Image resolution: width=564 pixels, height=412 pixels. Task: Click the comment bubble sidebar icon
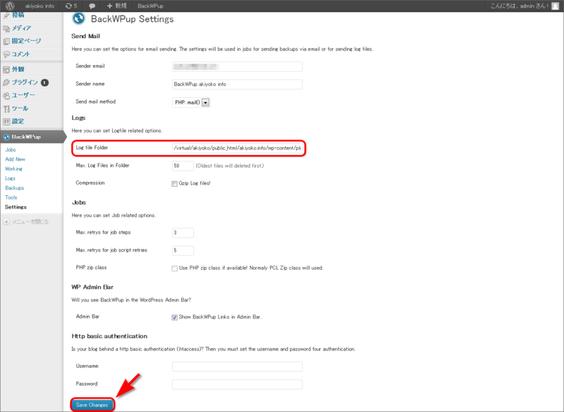6,54
